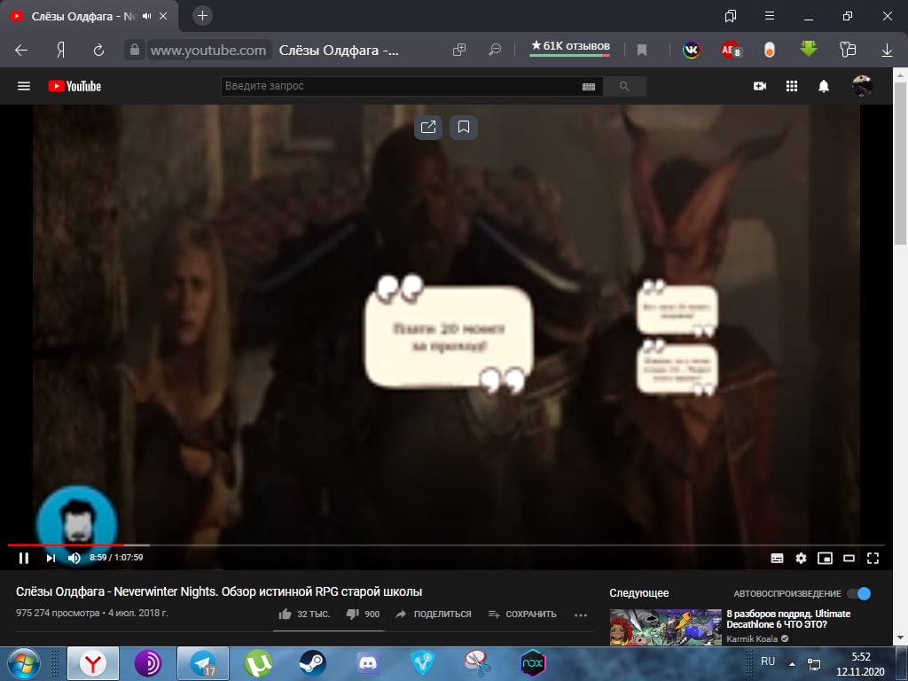The height and width of the screenshot is (681, 908).
Task: View site security padlock info
Action: click(135, 50)
